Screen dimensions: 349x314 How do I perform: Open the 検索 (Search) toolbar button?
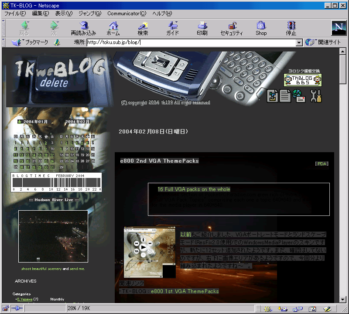[143, 28]
